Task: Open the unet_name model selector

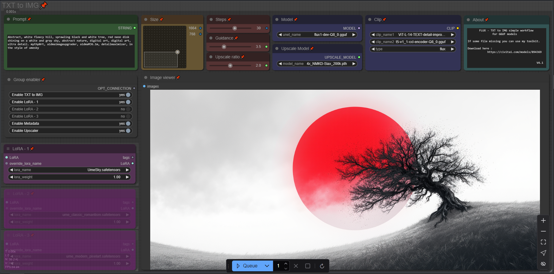Action: [x=317, y=35]
